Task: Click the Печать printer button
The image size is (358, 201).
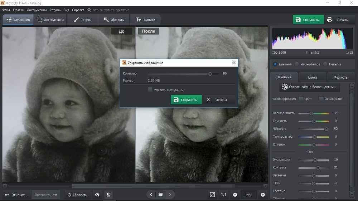Action: click(x=337, y=20)
